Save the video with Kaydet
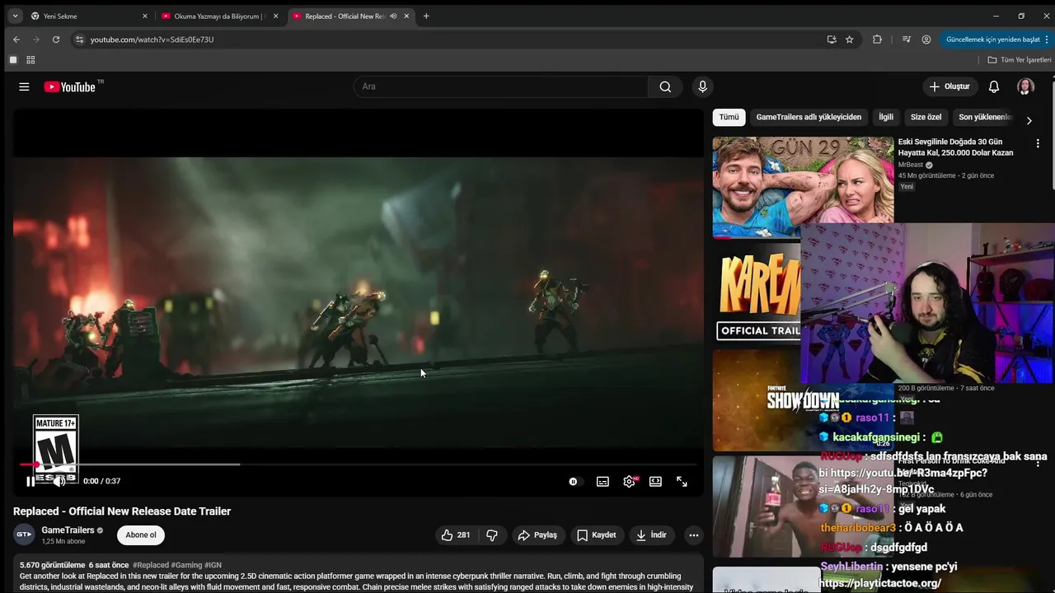This screenshot has width=1055, height=593. coord(596,535)
